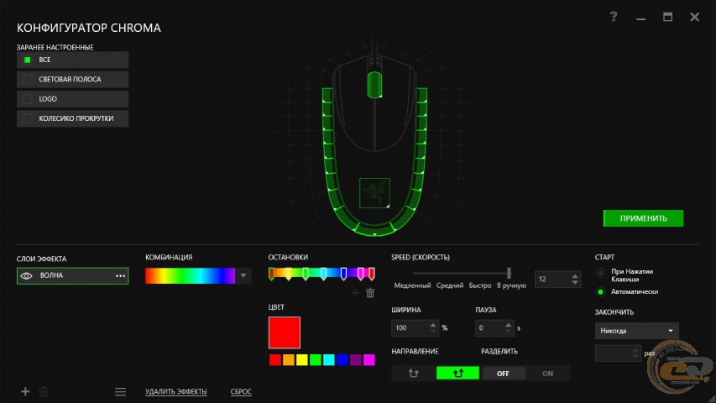Click the Быстро speed label

click(480, 285)
